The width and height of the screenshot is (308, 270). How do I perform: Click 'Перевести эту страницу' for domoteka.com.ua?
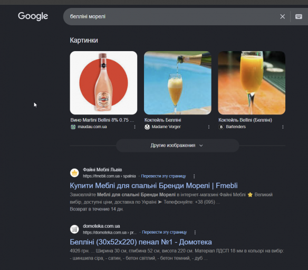click(x=165, y=233)
